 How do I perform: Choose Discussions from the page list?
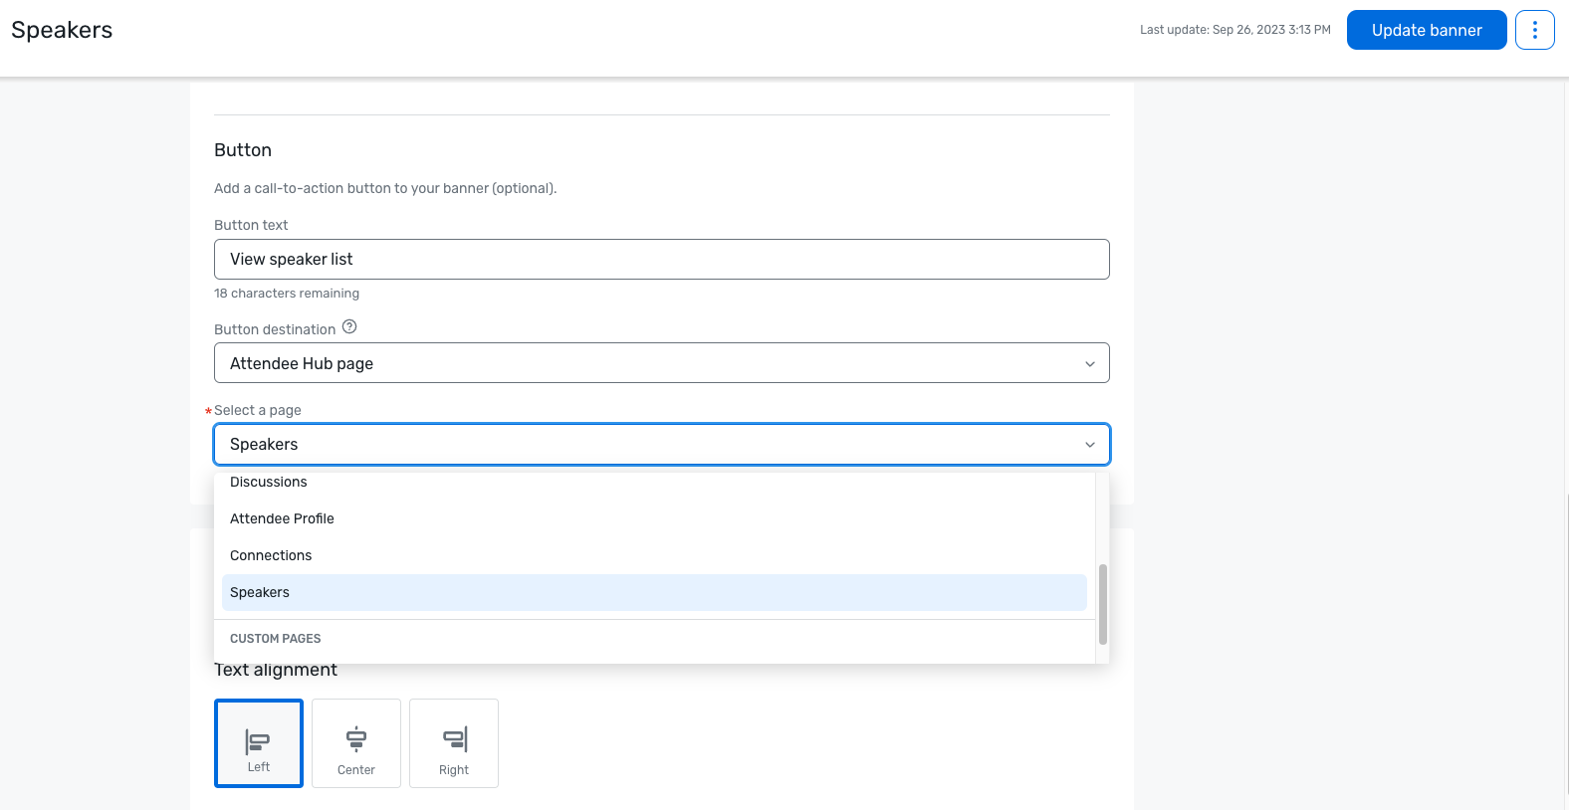tap(654, 482)
